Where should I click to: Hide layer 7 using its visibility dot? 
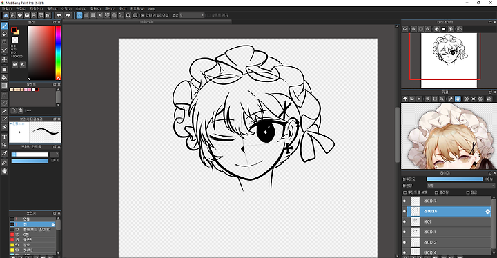point(405,201)
